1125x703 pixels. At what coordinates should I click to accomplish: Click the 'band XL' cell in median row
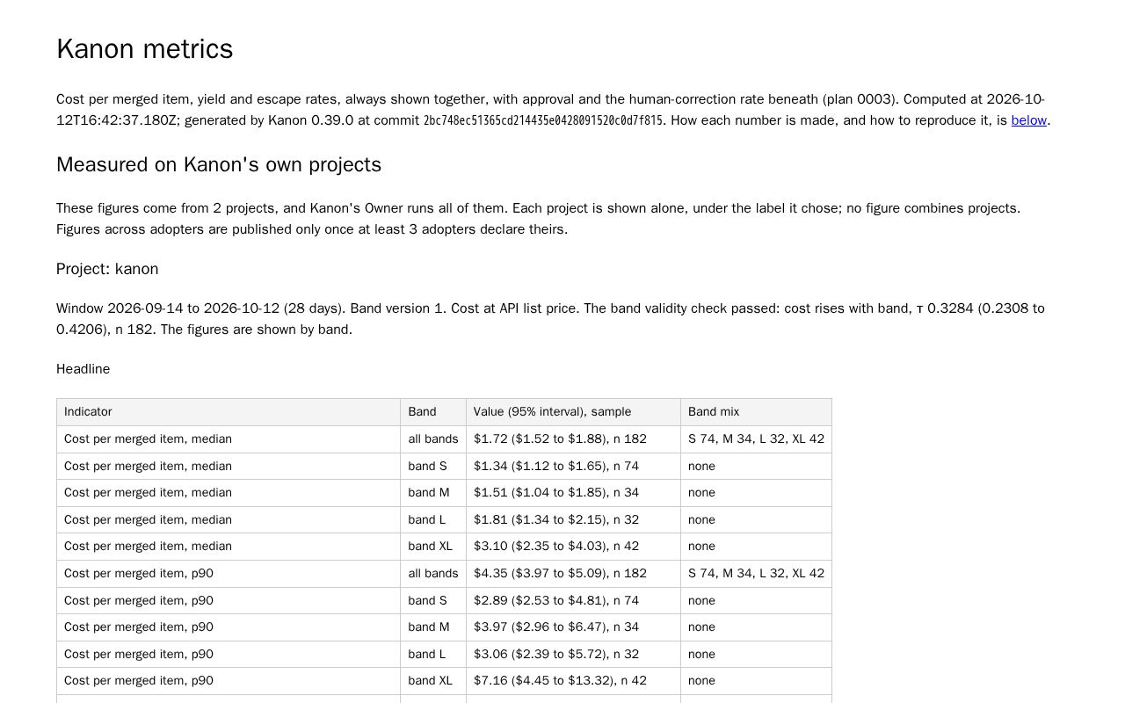click(433, 547)
